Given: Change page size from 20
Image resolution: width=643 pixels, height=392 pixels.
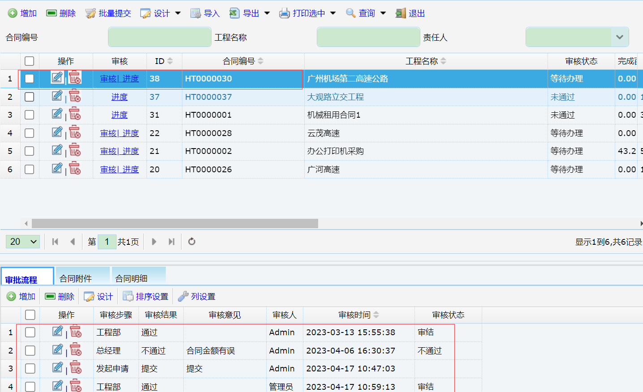Looking at the screenshot, I should [23, 242].
